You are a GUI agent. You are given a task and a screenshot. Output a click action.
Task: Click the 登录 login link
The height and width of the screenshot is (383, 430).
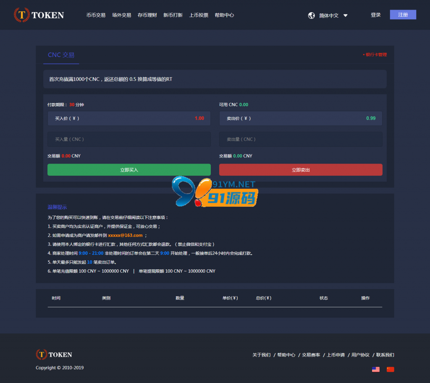376,15
